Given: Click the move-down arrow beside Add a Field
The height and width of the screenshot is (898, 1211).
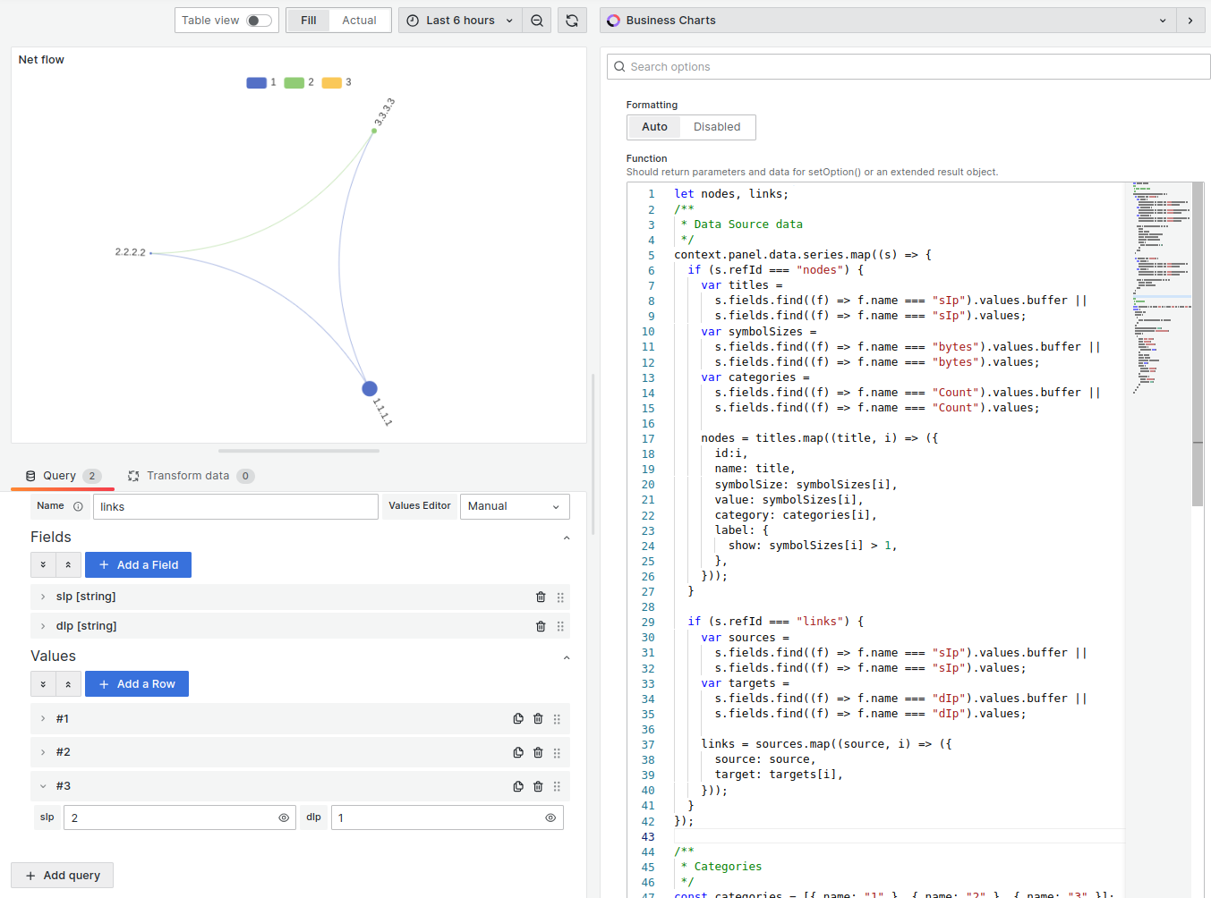Looking at the screenshot, I should 43,564.
